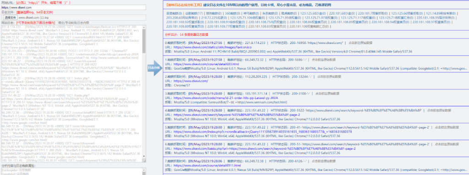Screen dimensions: 469x175
Task: Open the index.php cron callback URL
Action: [262, 131]
